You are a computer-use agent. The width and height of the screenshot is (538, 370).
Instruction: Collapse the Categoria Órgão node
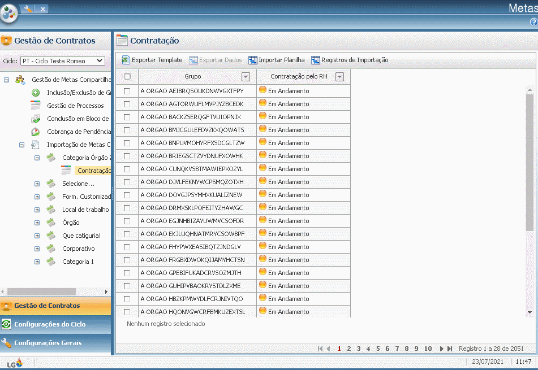pyautogui.click(x=37, y=158)
